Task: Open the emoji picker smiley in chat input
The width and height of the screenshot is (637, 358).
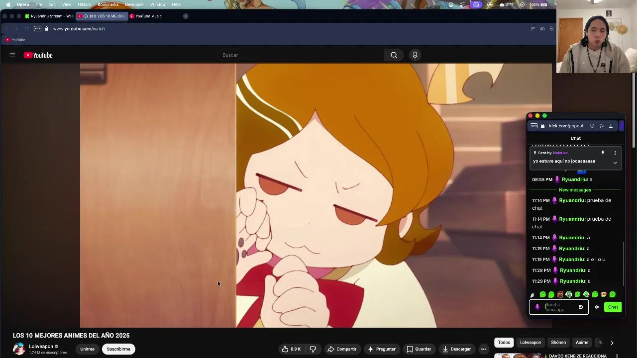Action: pos(580,307)
